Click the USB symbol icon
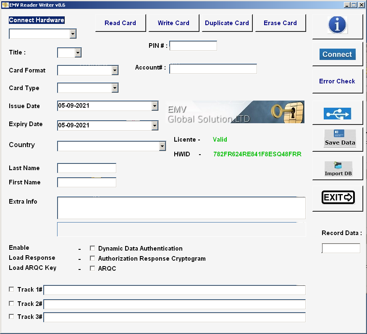This screenshot has height=334, width=367. click(337, 114)
